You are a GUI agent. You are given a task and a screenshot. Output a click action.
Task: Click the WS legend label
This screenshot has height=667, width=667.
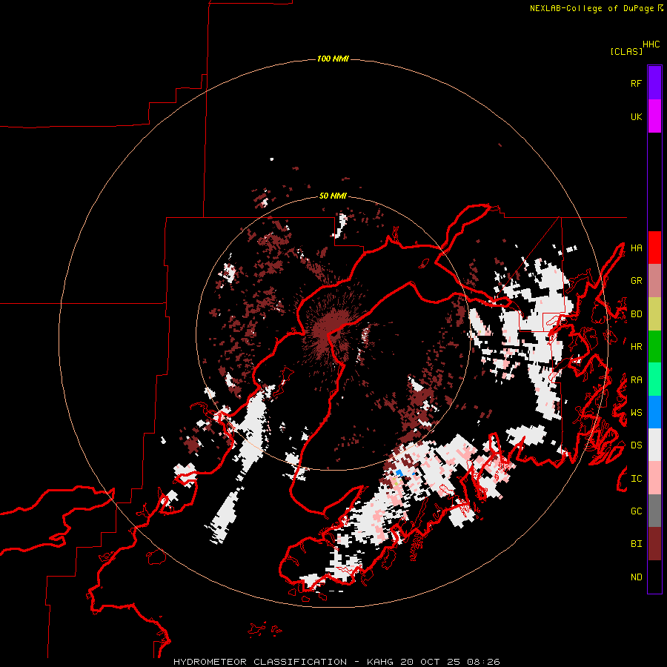[x=636, y=412]
